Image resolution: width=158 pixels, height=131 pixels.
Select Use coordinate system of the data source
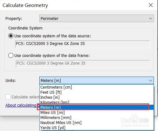coord(11,36)
